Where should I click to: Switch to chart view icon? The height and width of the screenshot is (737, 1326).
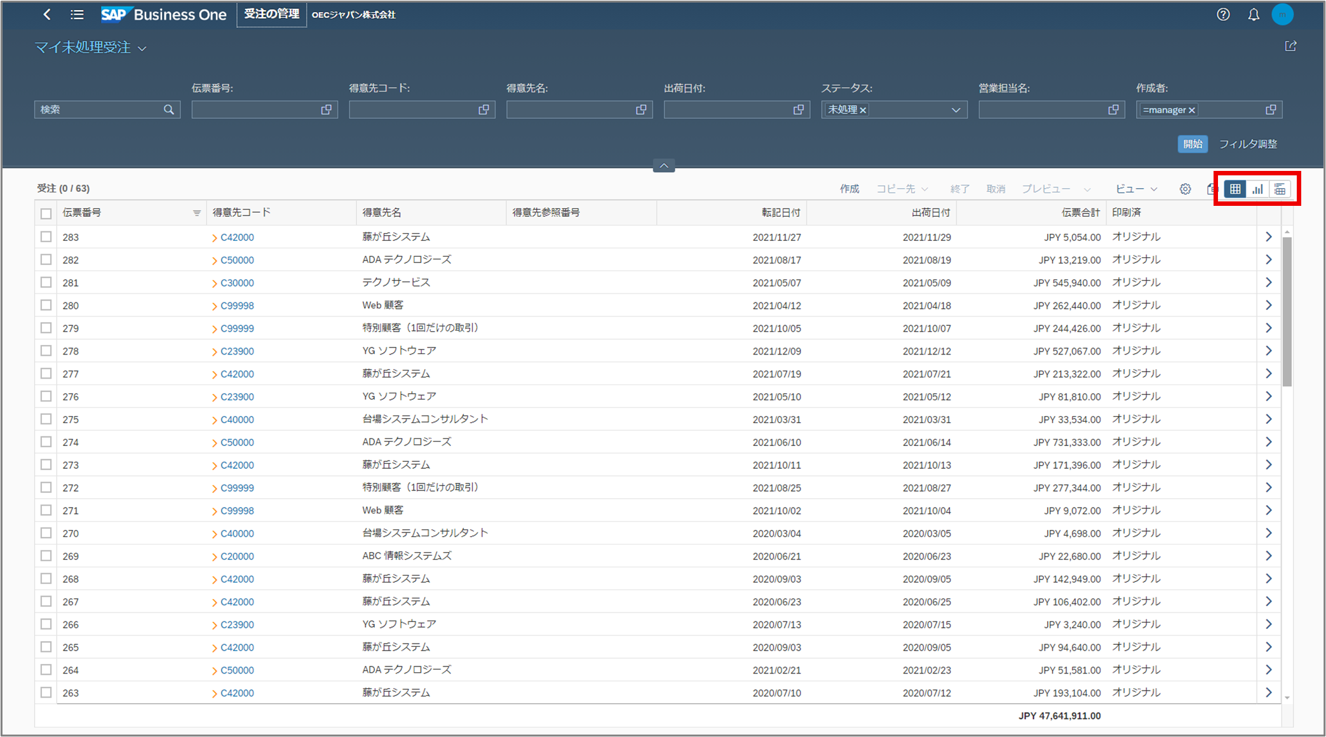(x=1257, y=189)
